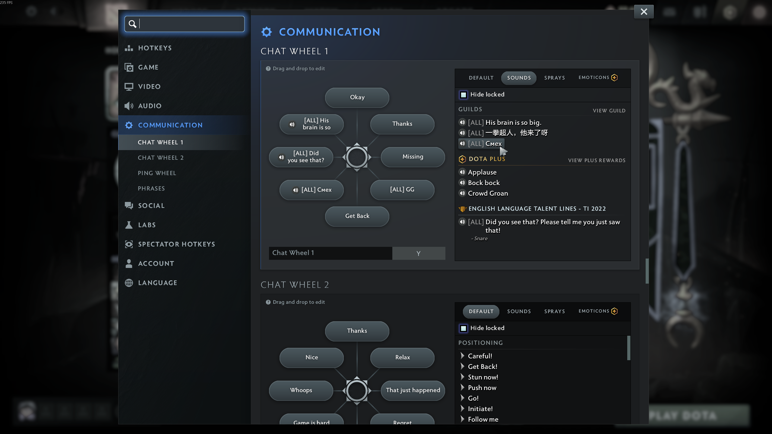
Task: Click the search magnifier icon
Action: pyautogui.click(x=132, y=24)
